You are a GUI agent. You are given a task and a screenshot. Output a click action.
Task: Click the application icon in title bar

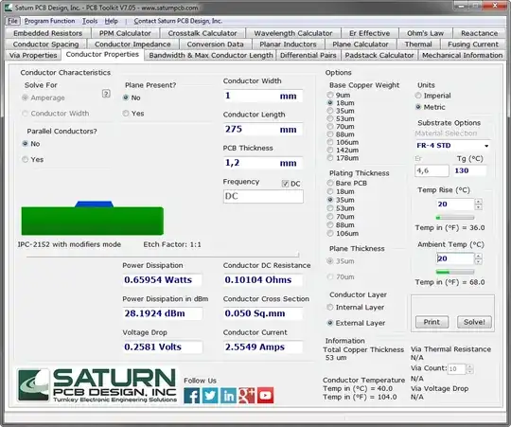9,8
